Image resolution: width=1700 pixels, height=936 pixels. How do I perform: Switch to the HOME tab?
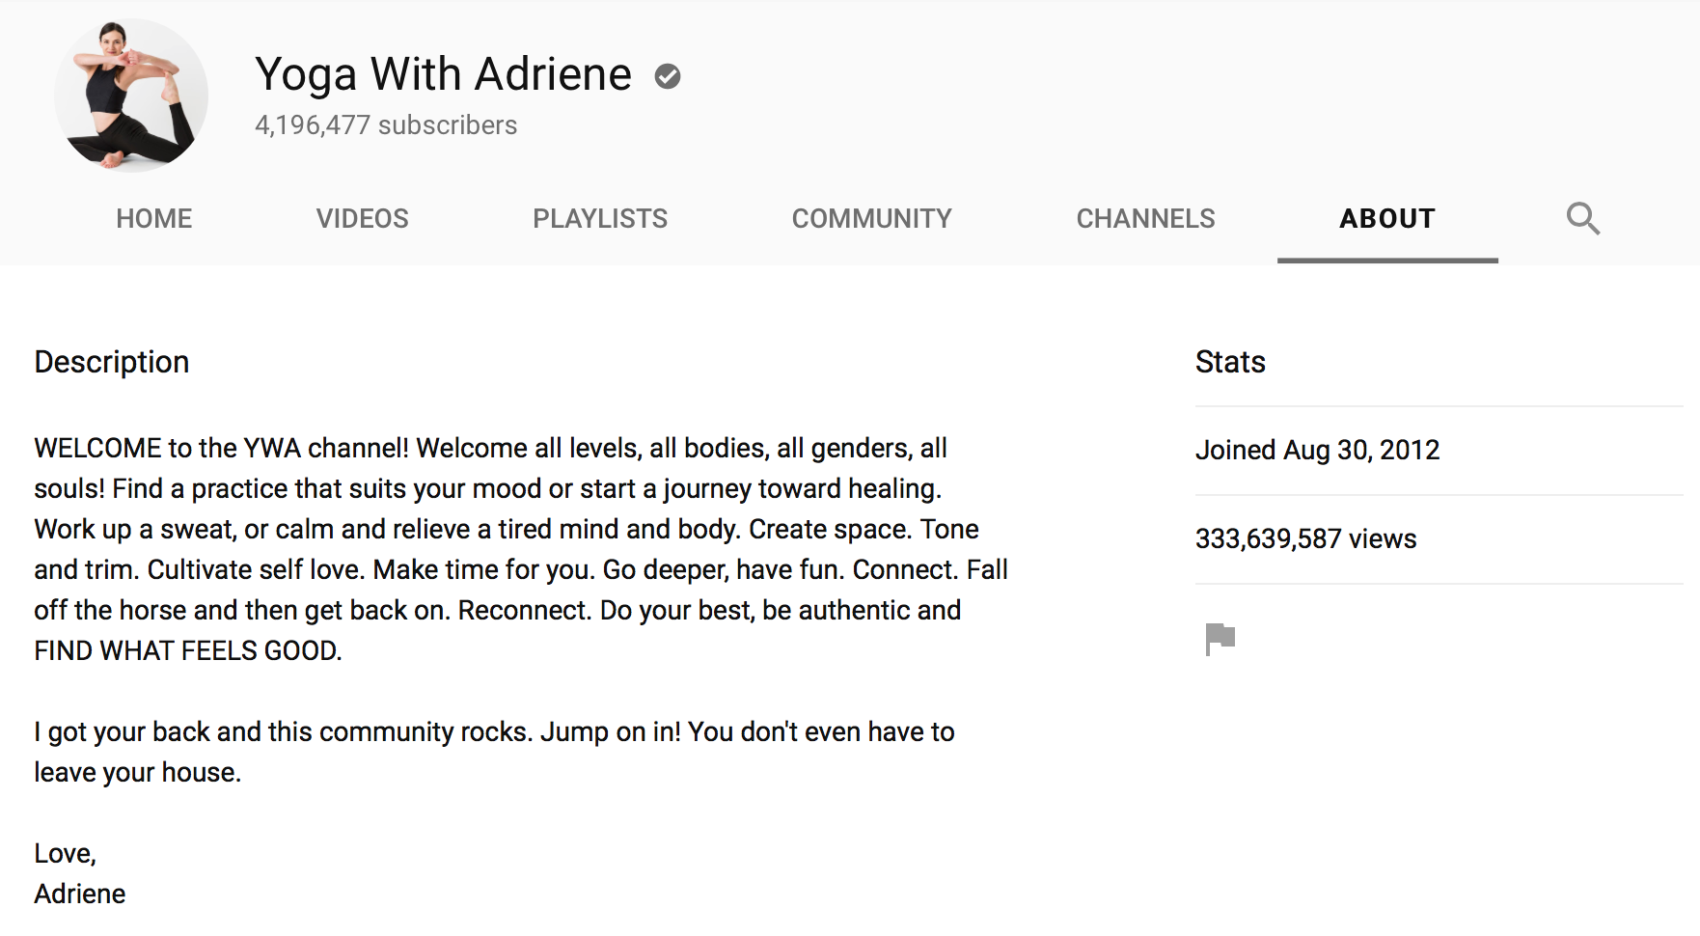pyautogui.click(x=153, y=218)
